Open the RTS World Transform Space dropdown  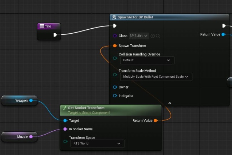pos(97,144)
